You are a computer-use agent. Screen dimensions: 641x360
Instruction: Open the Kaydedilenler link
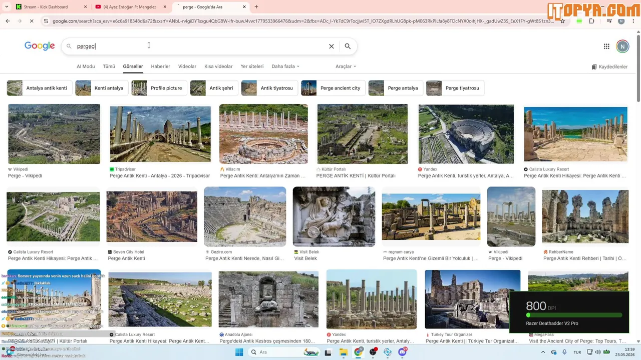pos(609,66)
